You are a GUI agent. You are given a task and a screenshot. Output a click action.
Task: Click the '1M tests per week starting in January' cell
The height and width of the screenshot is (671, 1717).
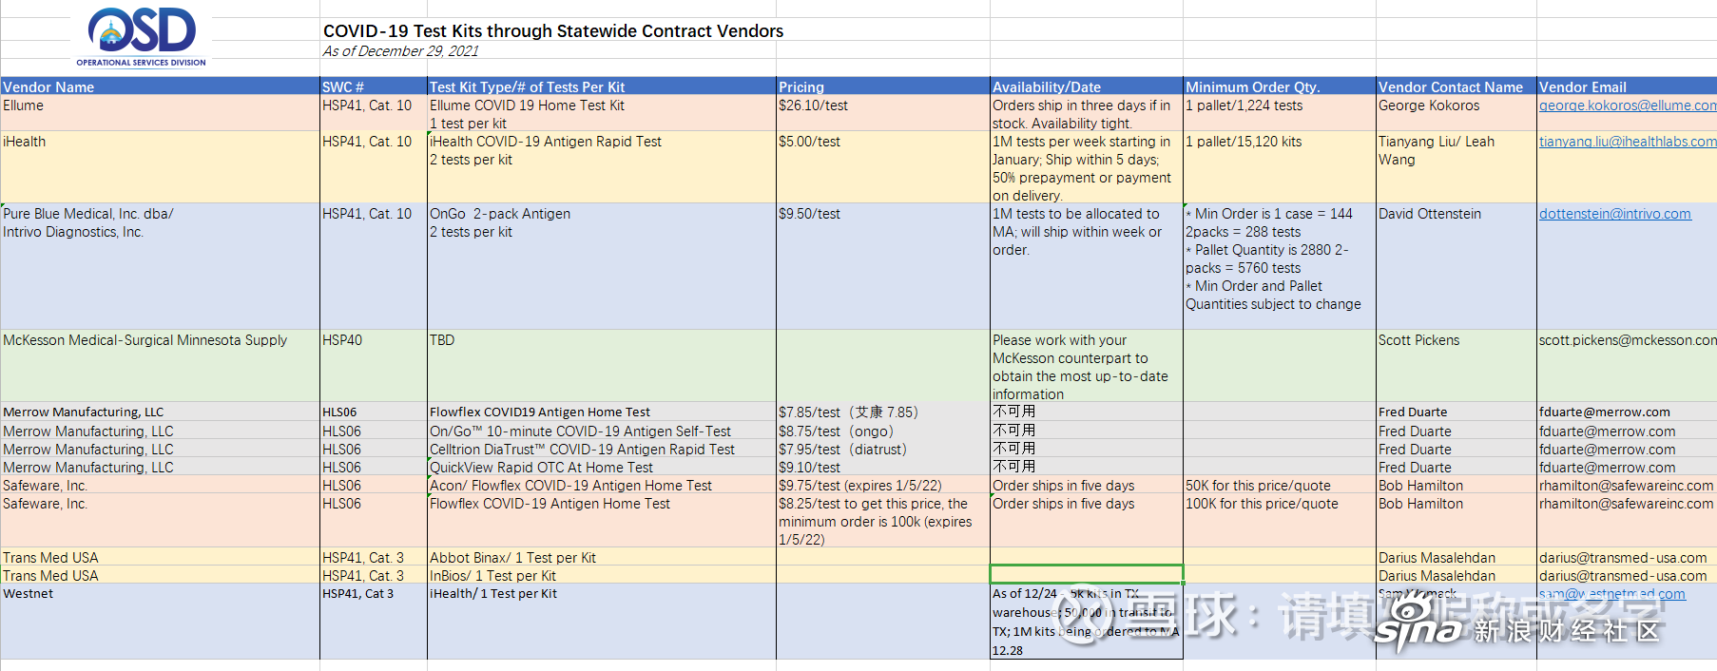[x=1087, y=167]
